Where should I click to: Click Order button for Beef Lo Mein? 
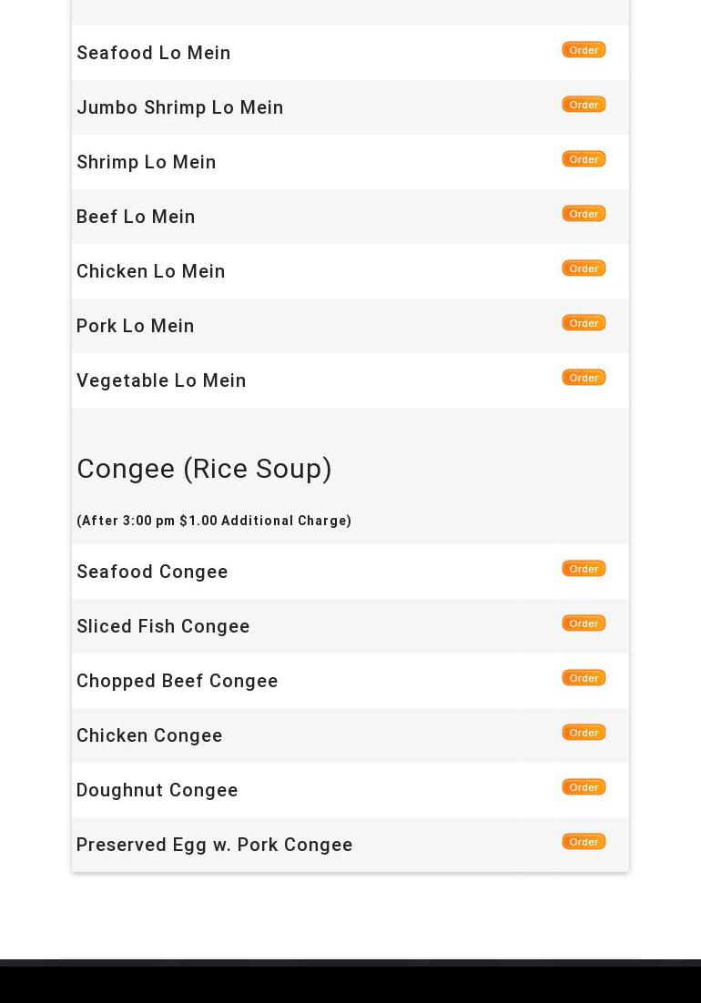[x=584, y=214]
